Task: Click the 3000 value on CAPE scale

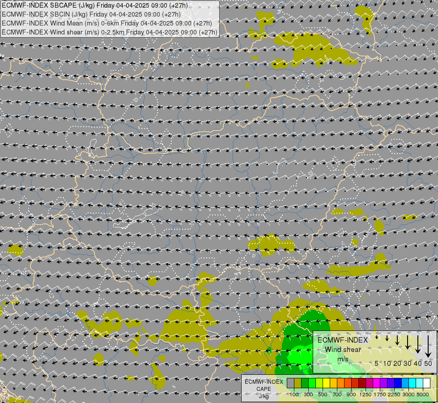Action: tap(408, 394)
